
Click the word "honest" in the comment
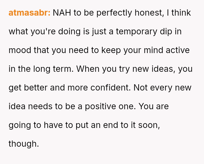coord(148,13)
